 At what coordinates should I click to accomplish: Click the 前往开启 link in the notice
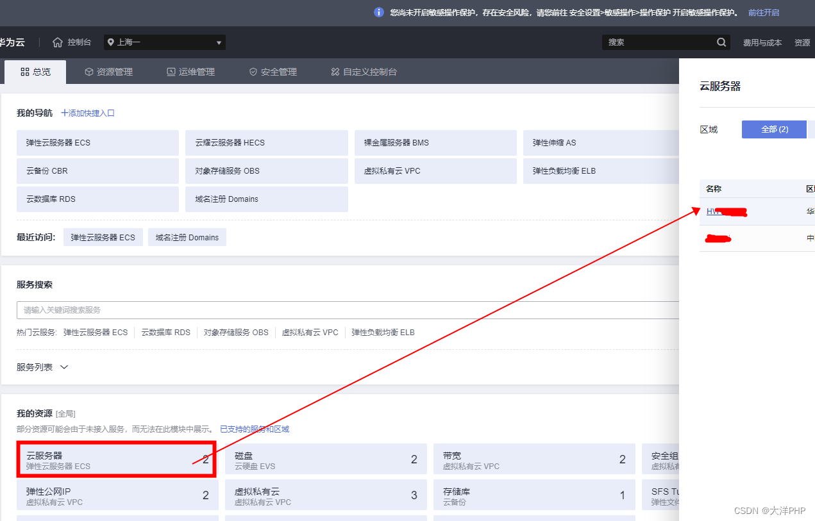click(764, 12)
